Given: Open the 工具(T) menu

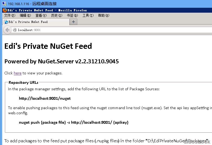Looking at the screenshot, I should [88, 16].
